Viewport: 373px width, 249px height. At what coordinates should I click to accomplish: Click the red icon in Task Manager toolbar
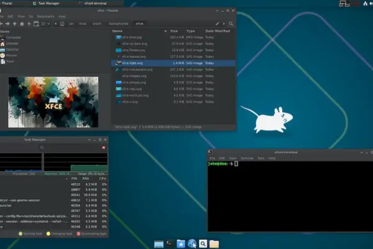[103, 148]
